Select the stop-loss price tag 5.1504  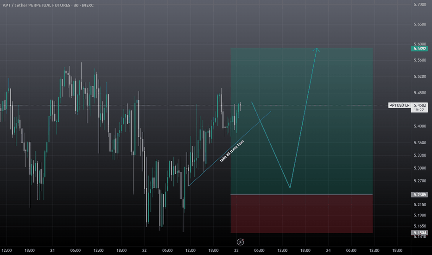(419, 233)
